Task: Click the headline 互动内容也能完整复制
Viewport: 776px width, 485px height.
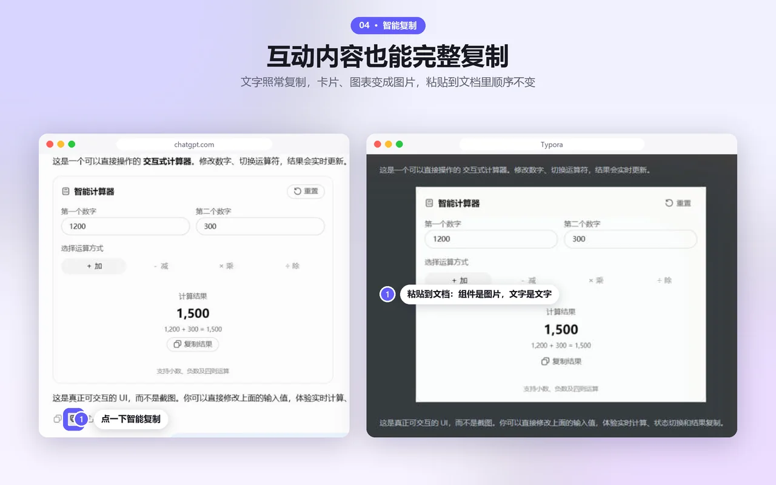Action: (388, 56)
